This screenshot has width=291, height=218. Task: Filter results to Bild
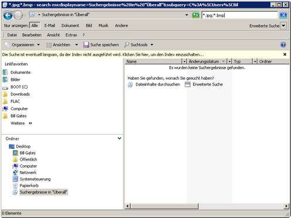click(x=89, y=26)
